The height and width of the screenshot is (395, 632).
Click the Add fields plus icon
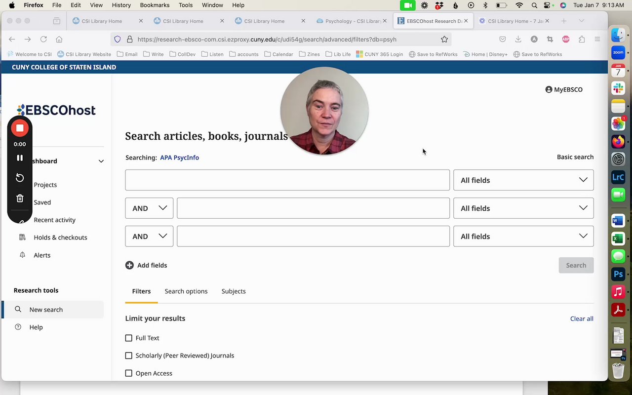(129, 265)
